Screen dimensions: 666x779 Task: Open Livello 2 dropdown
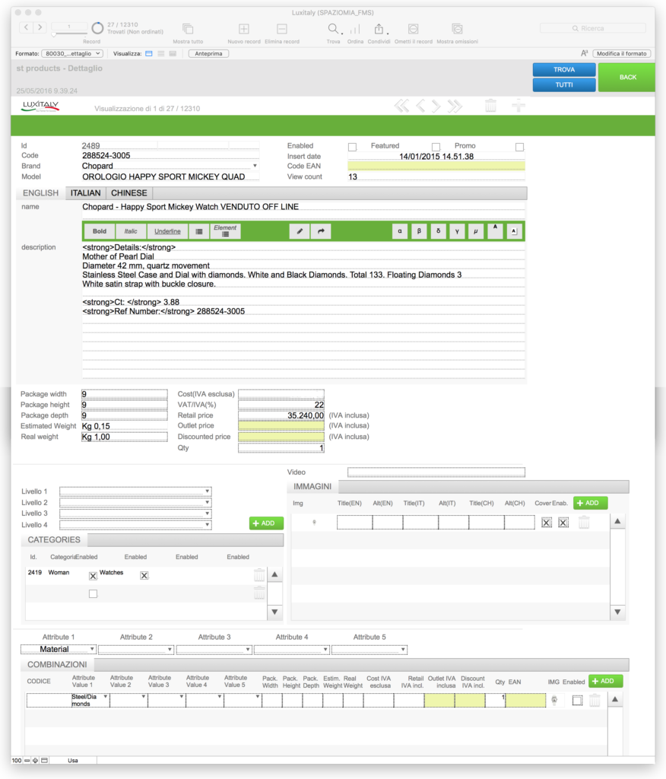(135, 502)
